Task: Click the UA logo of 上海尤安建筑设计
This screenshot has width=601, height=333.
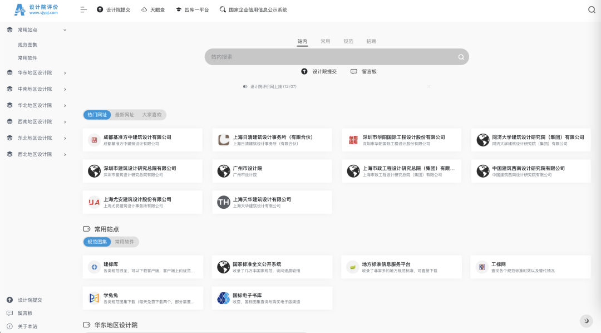Action: coord(94,202)
